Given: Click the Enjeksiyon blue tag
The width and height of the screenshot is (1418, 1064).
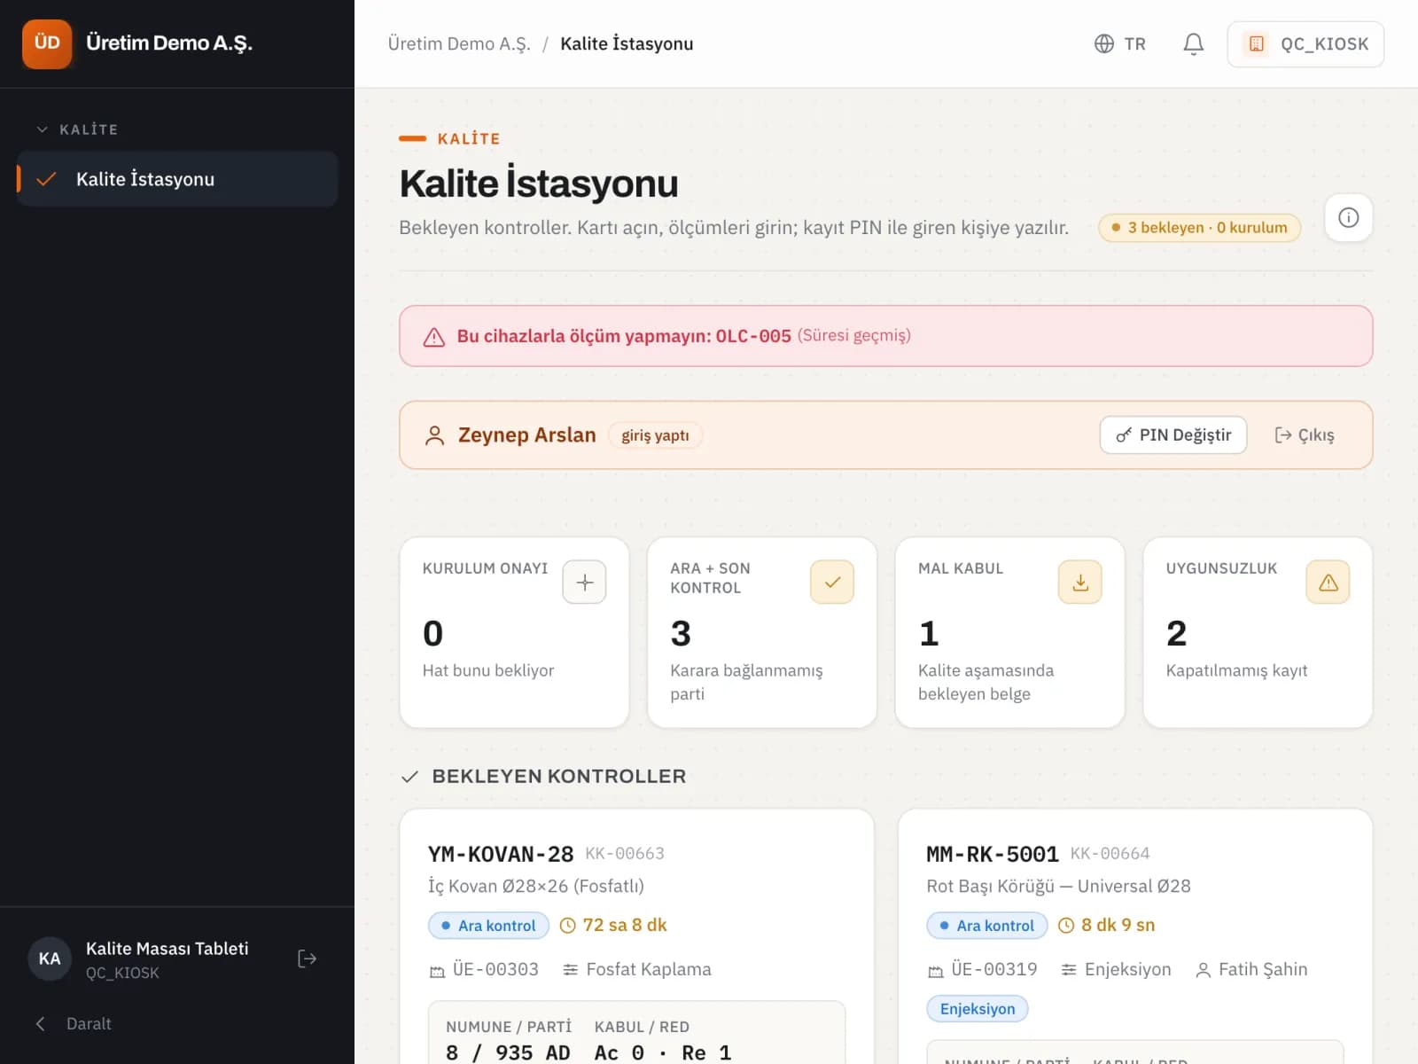Looking at the screenshot, I should (978, 1009).
